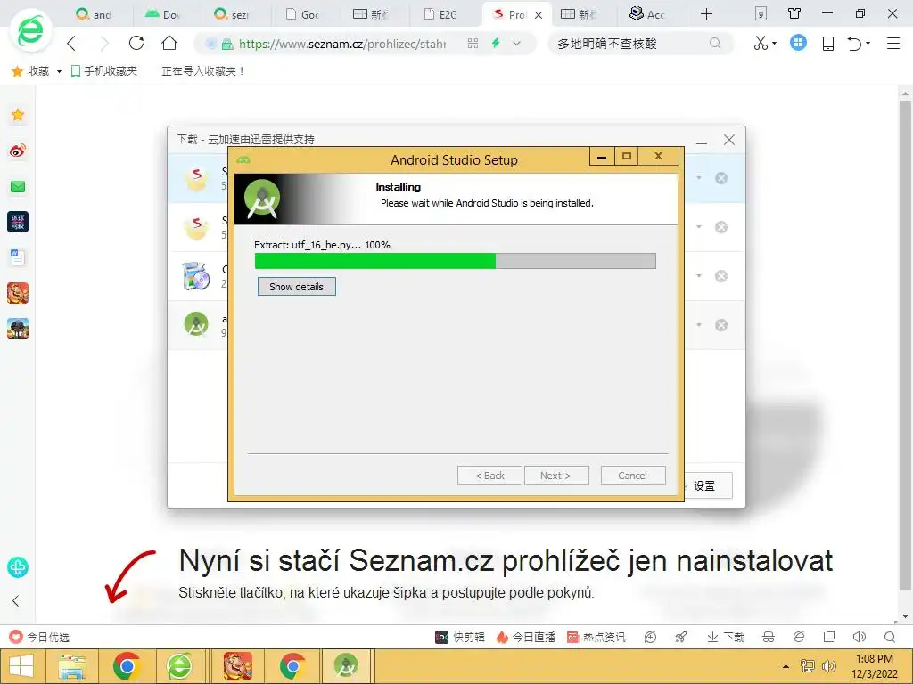Open the blue extensions grid icon
913x684 pixels.
tap(798, 43)
